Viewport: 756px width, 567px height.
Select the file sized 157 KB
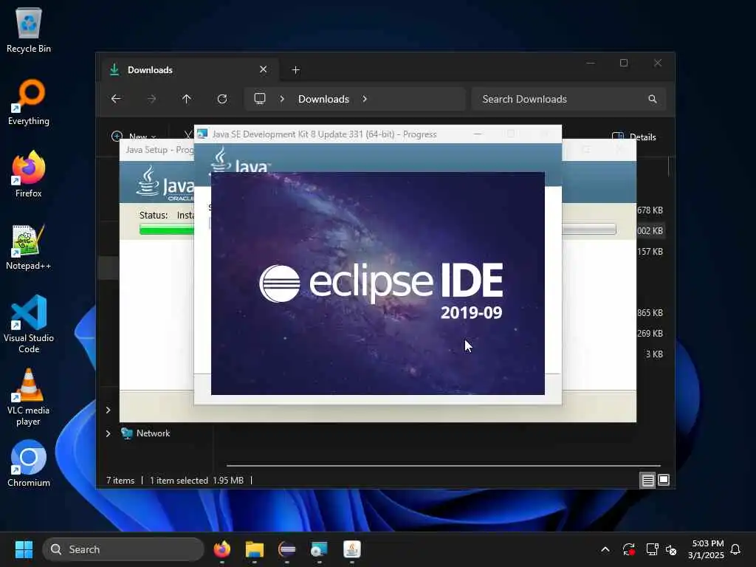[x=650, y=252]
